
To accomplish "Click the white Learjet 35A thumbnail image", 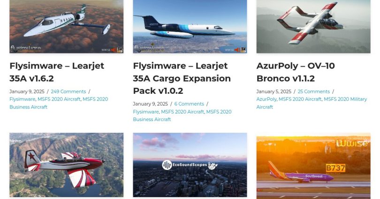I will pos(67,26).
